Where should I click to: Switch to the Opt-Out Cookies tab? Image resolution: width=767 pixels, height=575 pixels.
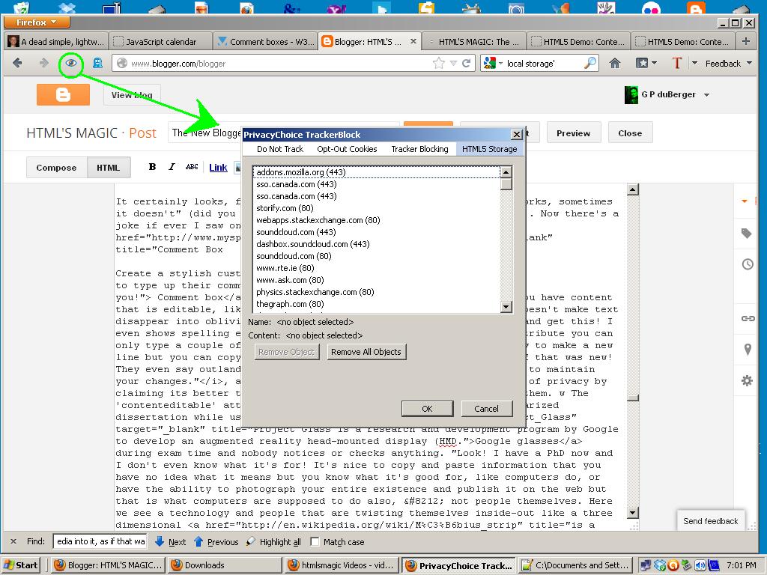coord(347,149)
